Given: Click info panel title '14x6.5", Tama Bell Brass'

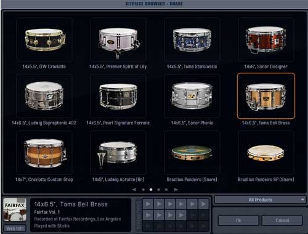Looking at the screenshot, I should 71,204.
